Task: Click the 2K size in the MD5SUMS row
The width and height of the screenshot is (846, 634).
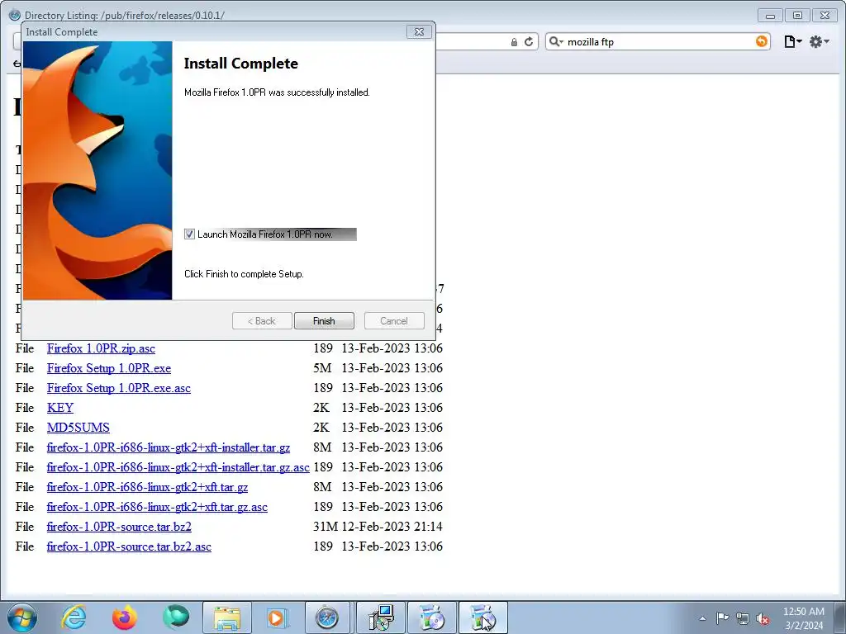Action: click(321, 428)
